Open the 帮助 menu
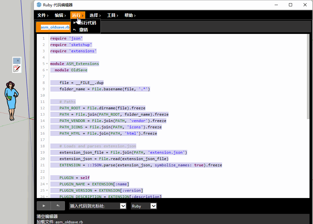Image resolution: width=313 pixels, height=224 pixels. 130,15
